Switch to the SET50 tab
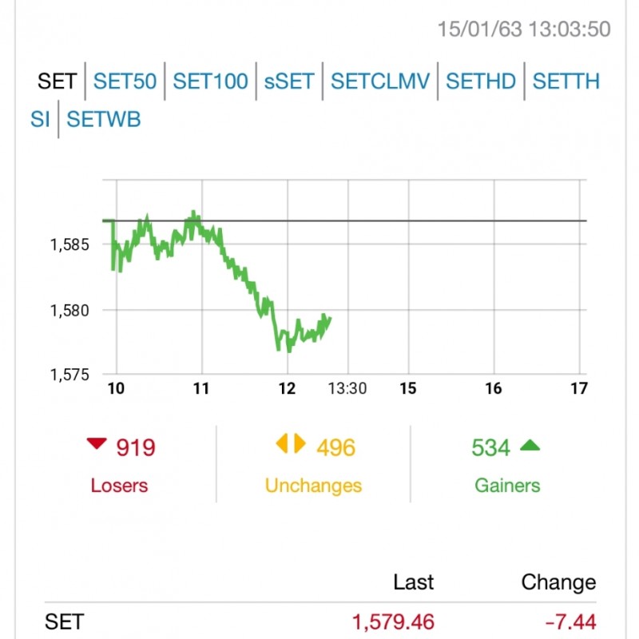The image size is (639, 639). click(125, 81)
